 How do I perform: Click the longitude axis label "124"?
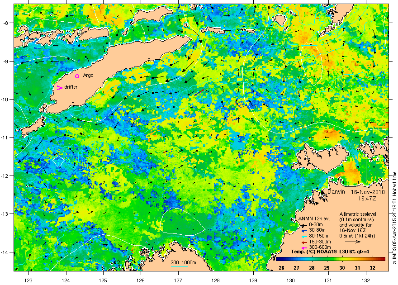point(66,280)
